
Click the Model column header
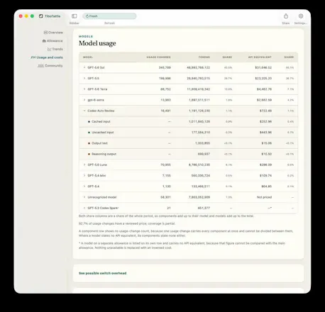tap(88, 57)
